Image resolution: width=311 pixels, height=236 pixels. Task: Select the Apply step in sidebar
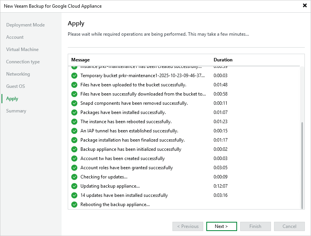coord(12,99)
